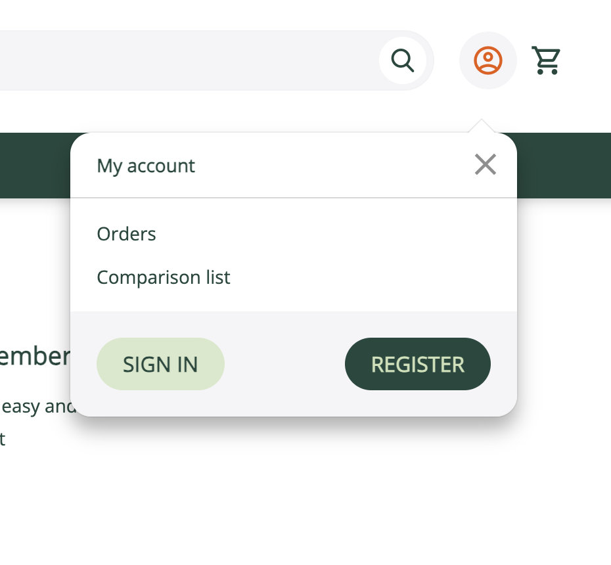Collapse the dropdown via the account avatar
This screenshot has width=611, height=565.
(x=488, y=60)
